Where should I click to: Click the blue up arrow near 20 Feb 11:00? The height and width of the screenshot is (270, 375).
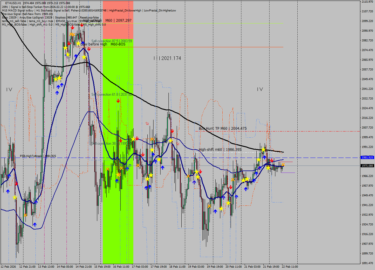click(x=236, y=196)
